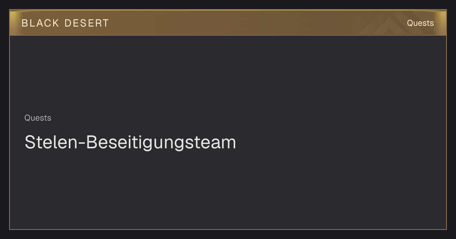Screen dimensions: 456x239
Task: Click the small gray Quests category label
Action: click(x=38, y=118)
